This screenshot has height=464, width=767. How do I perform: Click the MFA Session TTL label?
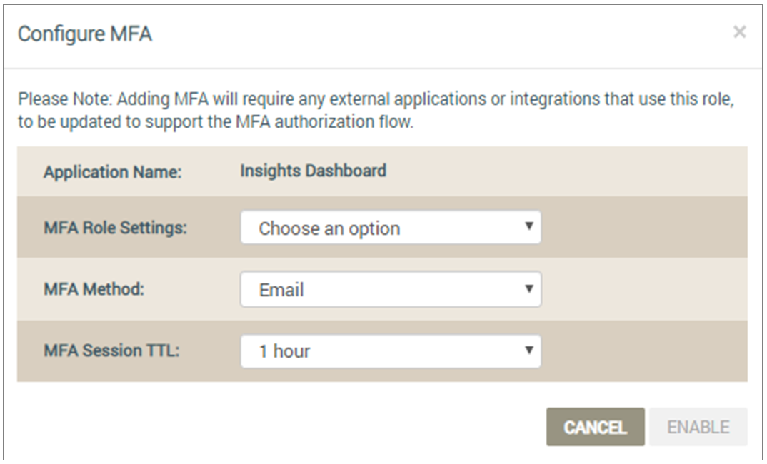point(111,350)
